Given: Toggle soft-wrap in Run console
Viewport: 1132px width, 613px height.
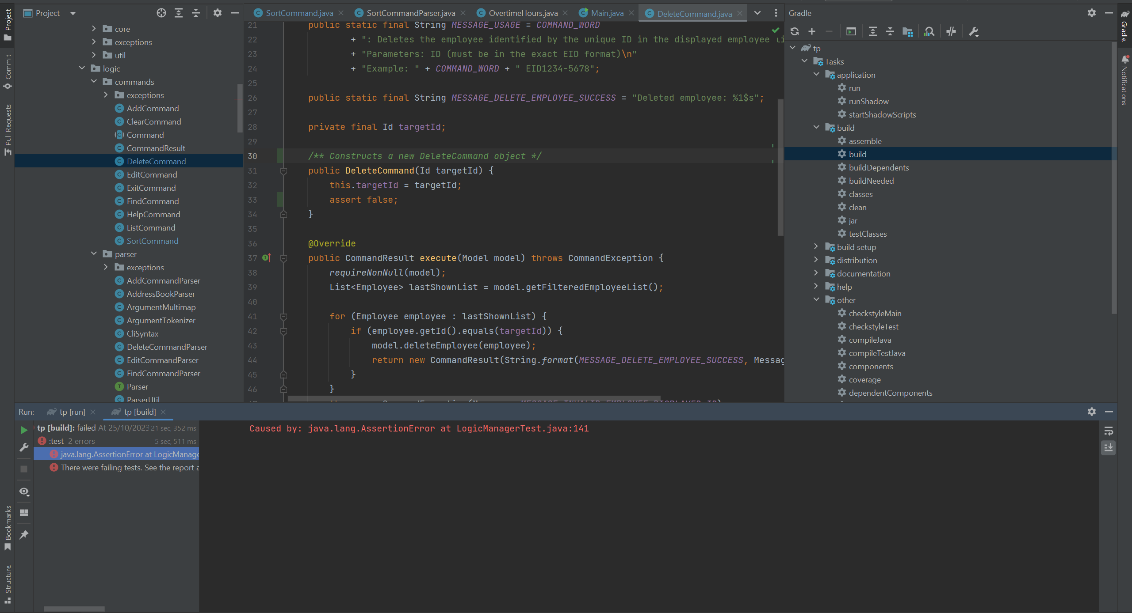Looking at the screenshot, I should 1108,431.
